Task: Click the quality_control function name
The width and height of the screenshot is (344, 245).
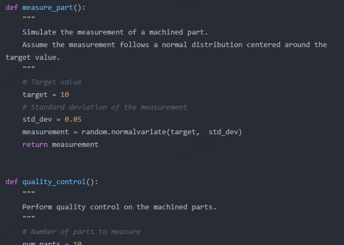Action: click(54, 182)
